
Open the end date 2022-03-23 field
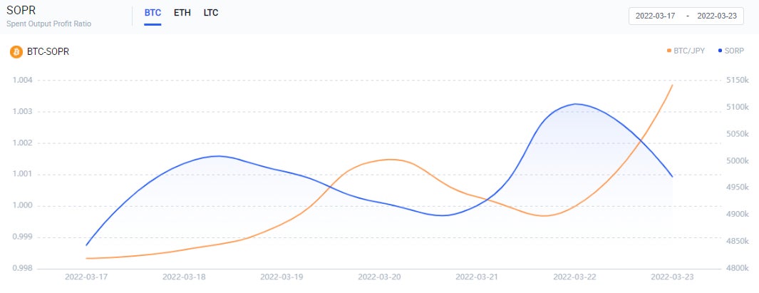(717, 16)
